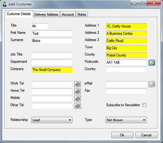The image size is (163, 143).
Task: Click the postcode lookup icon
Action: pyautogui.click(x=152, y=63)
